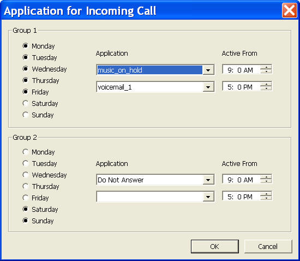Image resolution: width=300 pixels, height=261 pixels.
Task: Open the Do Not Answer dropdown arrow
Action: (x=208, y=180)
